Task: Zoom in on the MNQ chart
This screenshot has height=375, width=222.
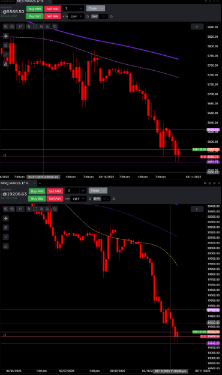Action: (6, 209)
